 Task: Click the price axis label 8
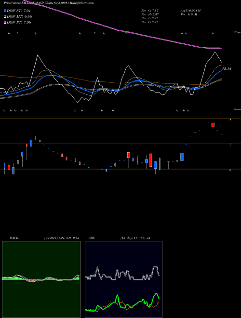pyautogui.click(x=230, y=119)
